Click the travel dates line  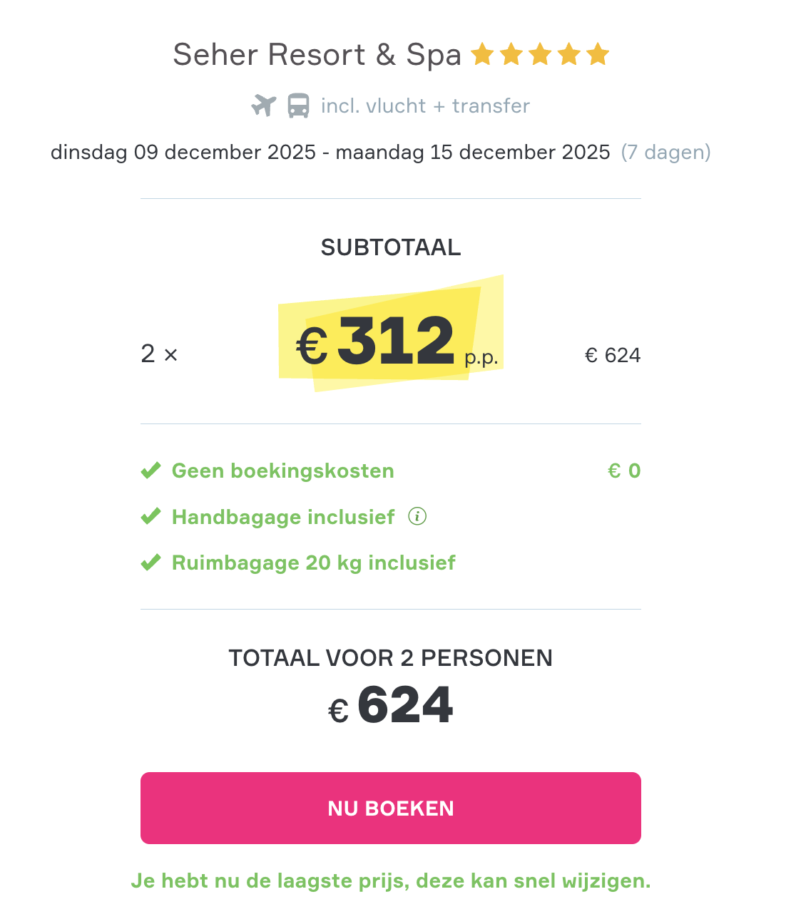(x=330, y=152)
